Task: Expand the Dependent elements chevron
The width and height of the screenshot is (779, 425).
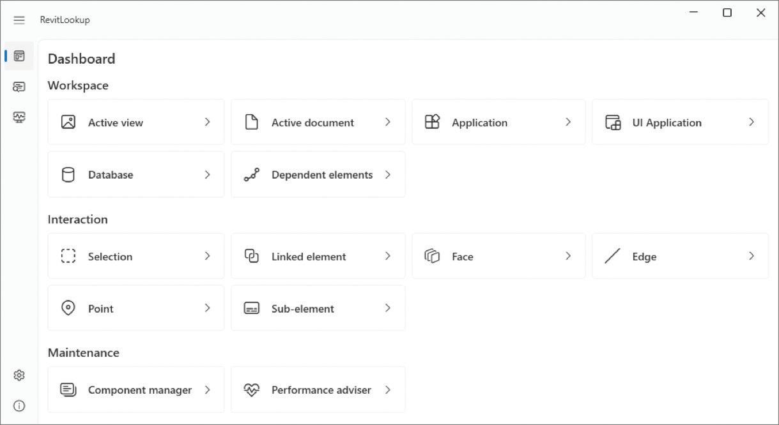Action: pyautogui.click(x=388, y=174)
